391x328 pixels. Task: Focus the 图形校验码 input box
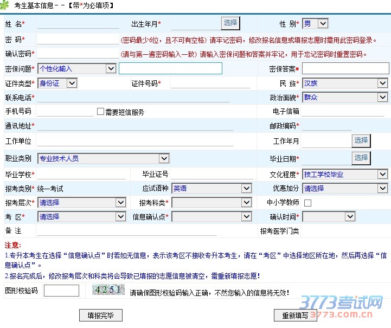(x=61, y=291)
